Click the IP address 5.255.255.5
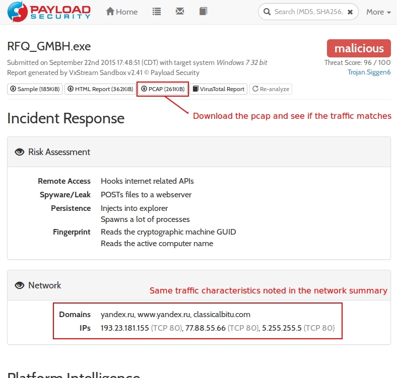The width and height of the screenshot is (397, 378). click(x=282, y=328)
